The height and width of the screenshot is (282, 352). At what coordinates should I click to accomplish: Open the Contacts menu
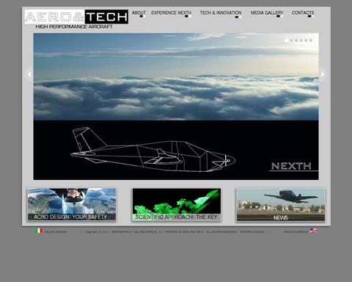[303, 12]
